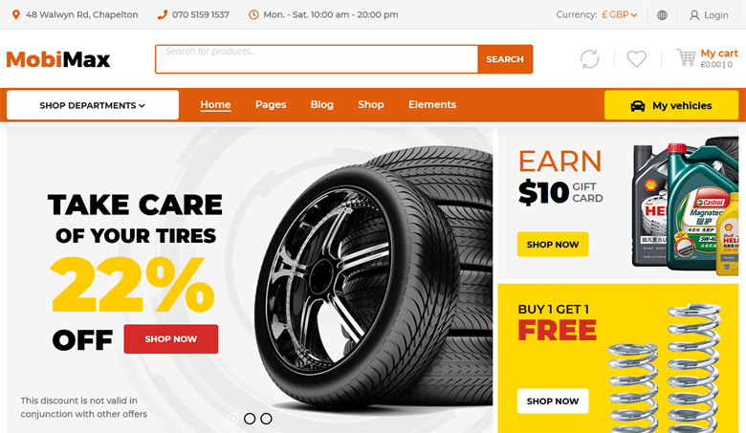Expand the GBP currency dropdown
The image size is (746, 433).
point(619,14)
